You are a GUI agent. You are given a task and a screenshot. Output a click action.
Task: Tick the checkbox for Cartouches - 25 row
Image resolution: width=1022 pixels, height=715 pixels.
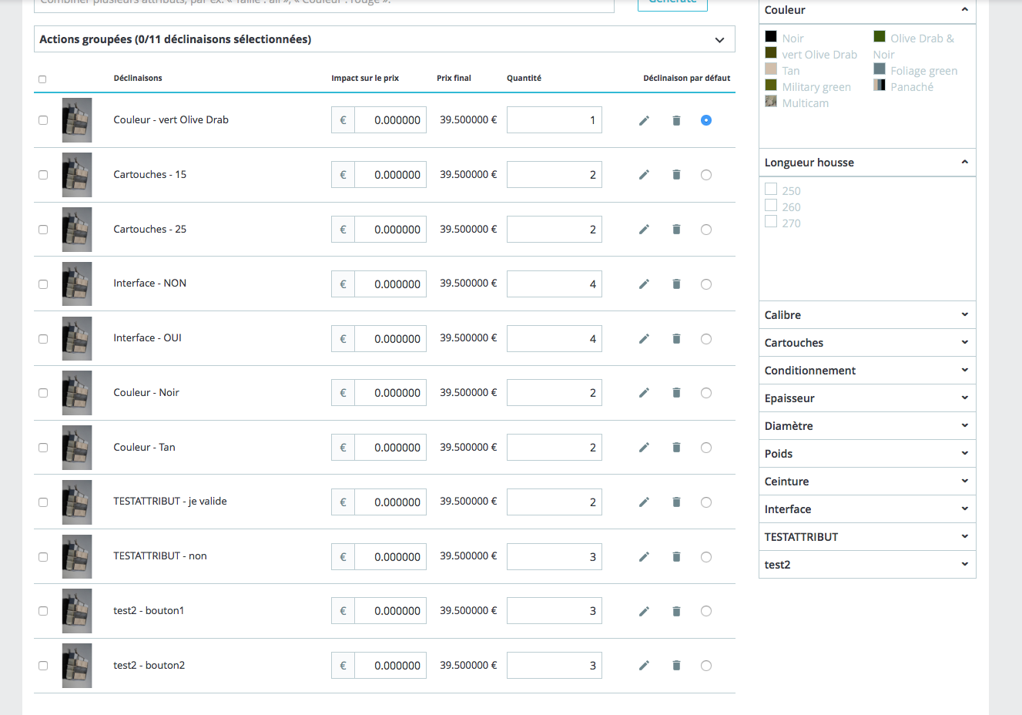(43, 230)
